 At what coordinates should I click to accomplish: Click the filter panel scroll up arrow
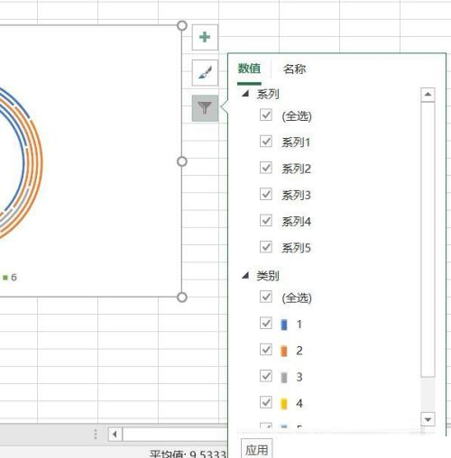pos(428,95)
